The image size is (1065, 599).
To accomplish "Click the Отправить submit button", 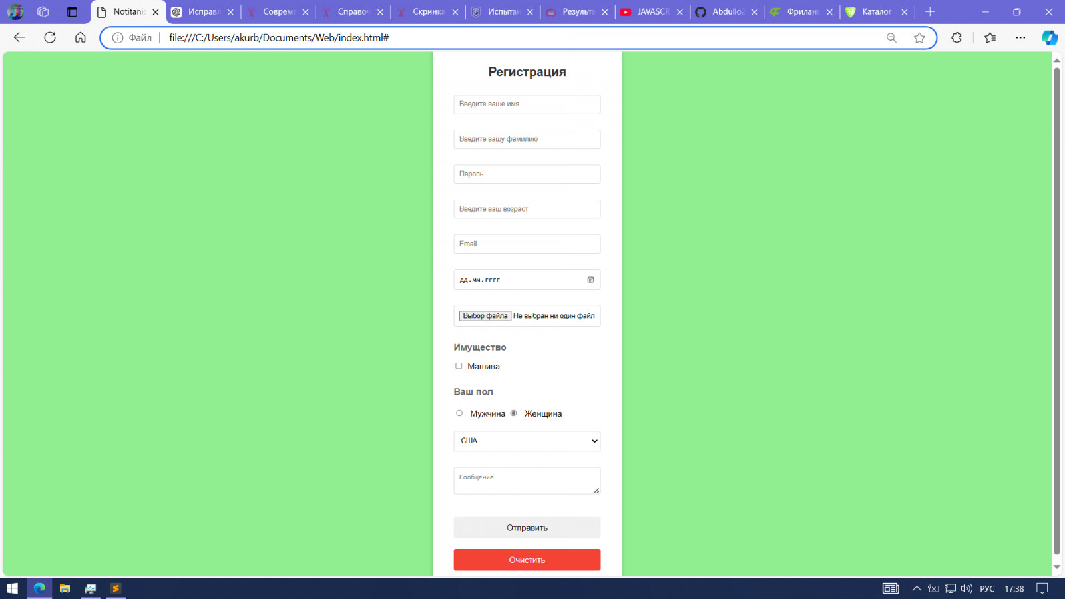I will click(x=527, y=528).
